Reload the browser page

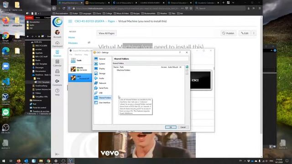(x=64, y=8)
